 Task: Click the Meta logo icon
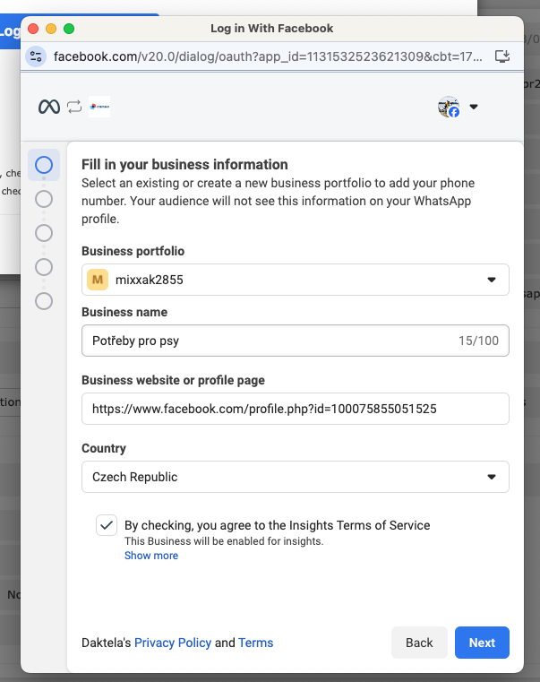(x=48, y=108)
